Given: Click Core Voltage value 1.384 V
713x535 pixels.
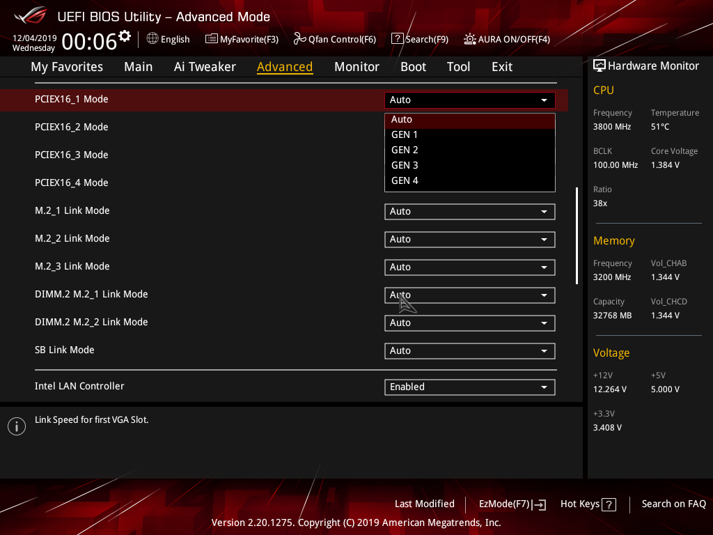Looking at the screenshot, I should 665,165.
